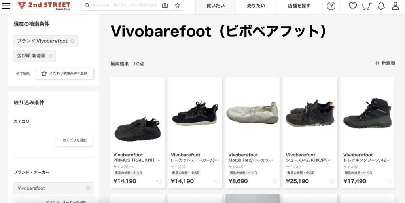
Task: Open the help question mark icon
Action: coord(331,6)
